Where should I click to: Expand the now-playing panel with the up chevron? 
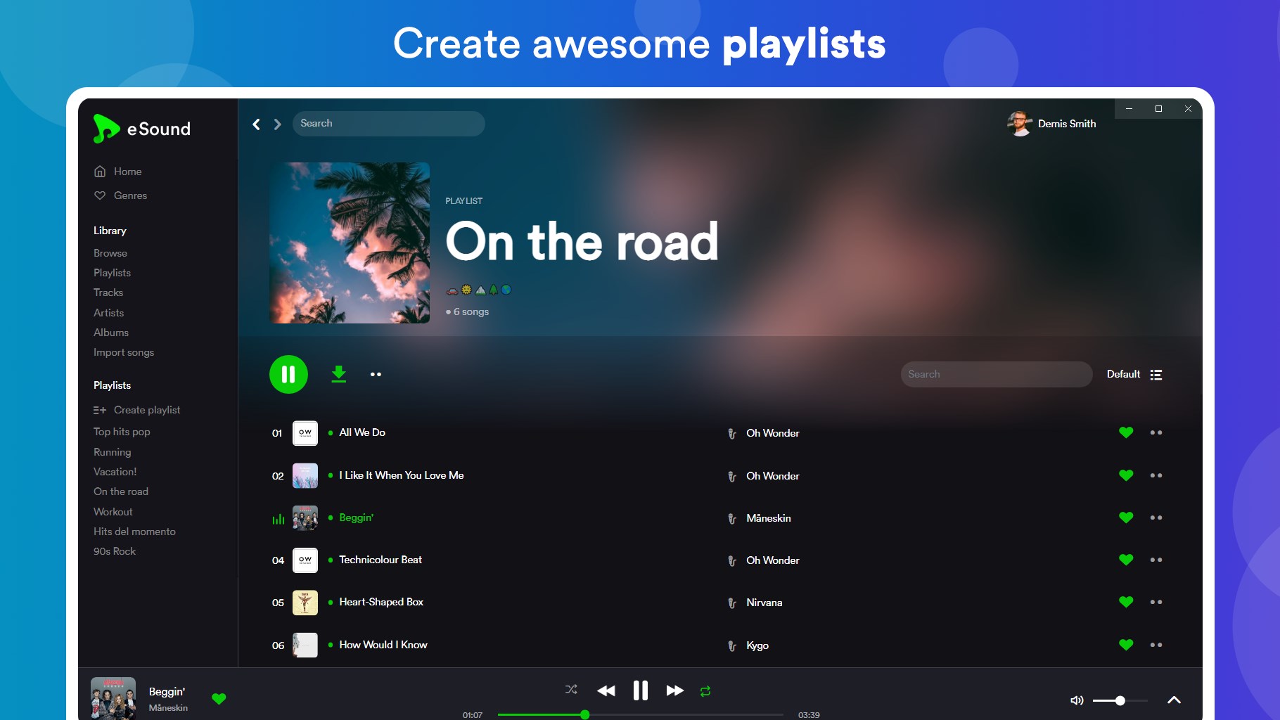click(x=1174, y=700)
